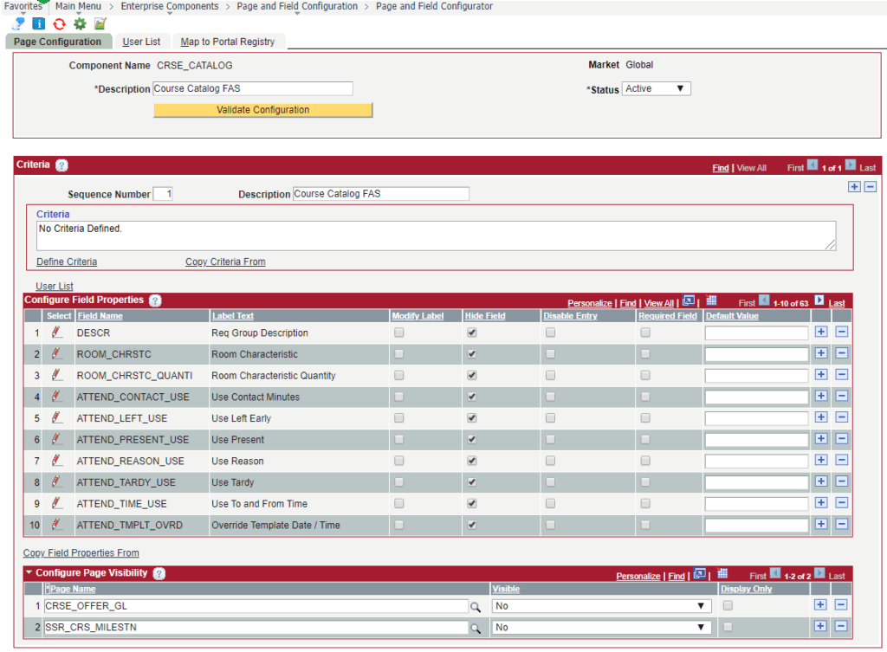The height and width of the screenshot is (652, 887).
Task: Click the Define Criteria link
Action: click(x=67, y=261)
